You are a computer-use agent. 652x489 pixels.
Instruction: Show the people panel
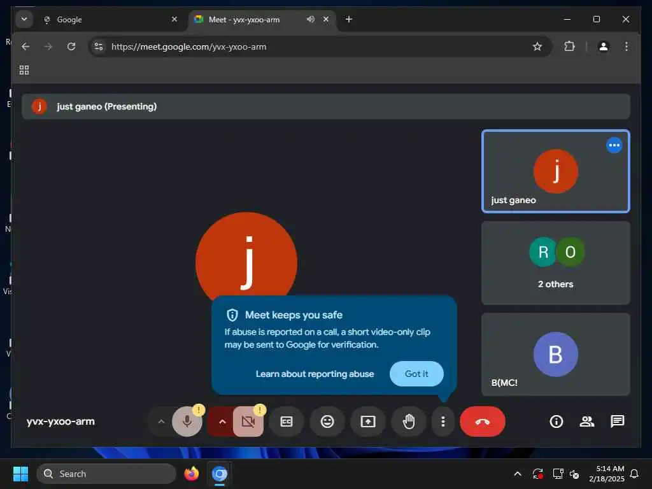[x=587, y=422]
